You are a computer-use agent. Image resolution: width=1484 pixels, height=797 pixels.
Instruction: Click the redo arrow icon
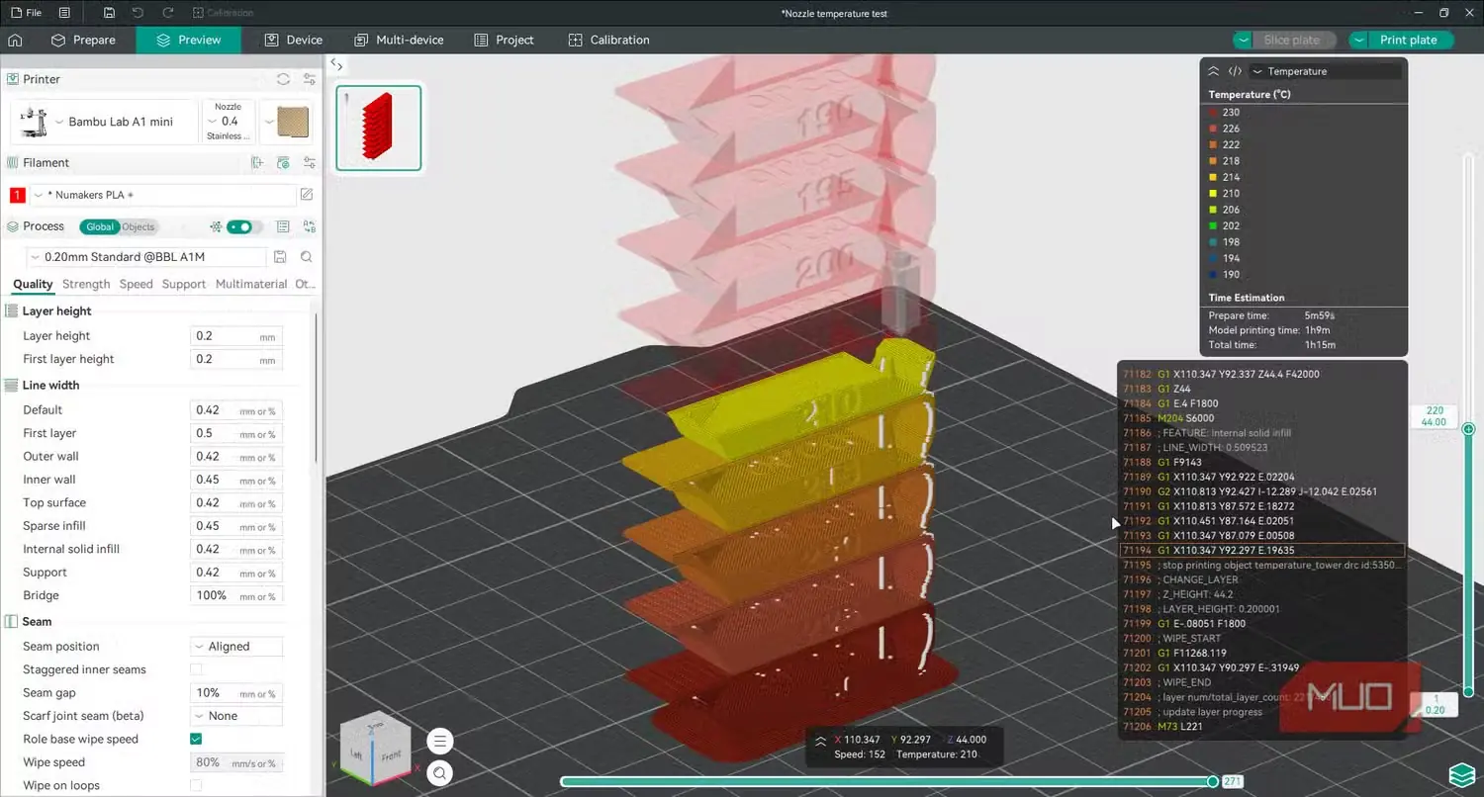point(168,13)
